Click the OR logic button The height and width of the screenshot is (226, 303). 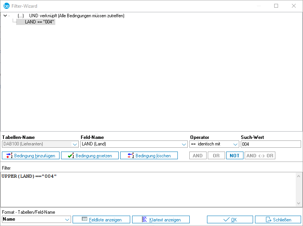(216, 155)
